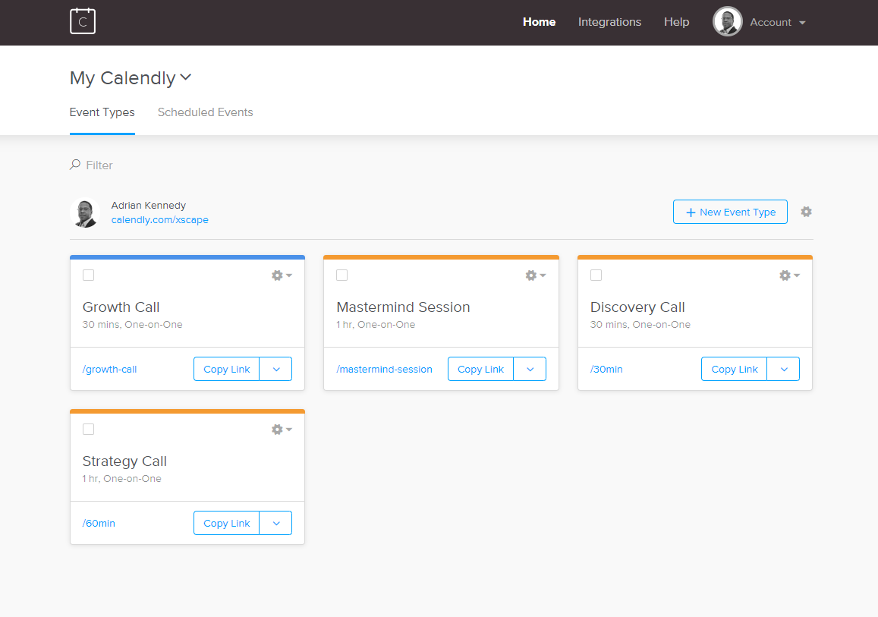Expand share options arrow for Strategy Call

(x=276, y=523)
